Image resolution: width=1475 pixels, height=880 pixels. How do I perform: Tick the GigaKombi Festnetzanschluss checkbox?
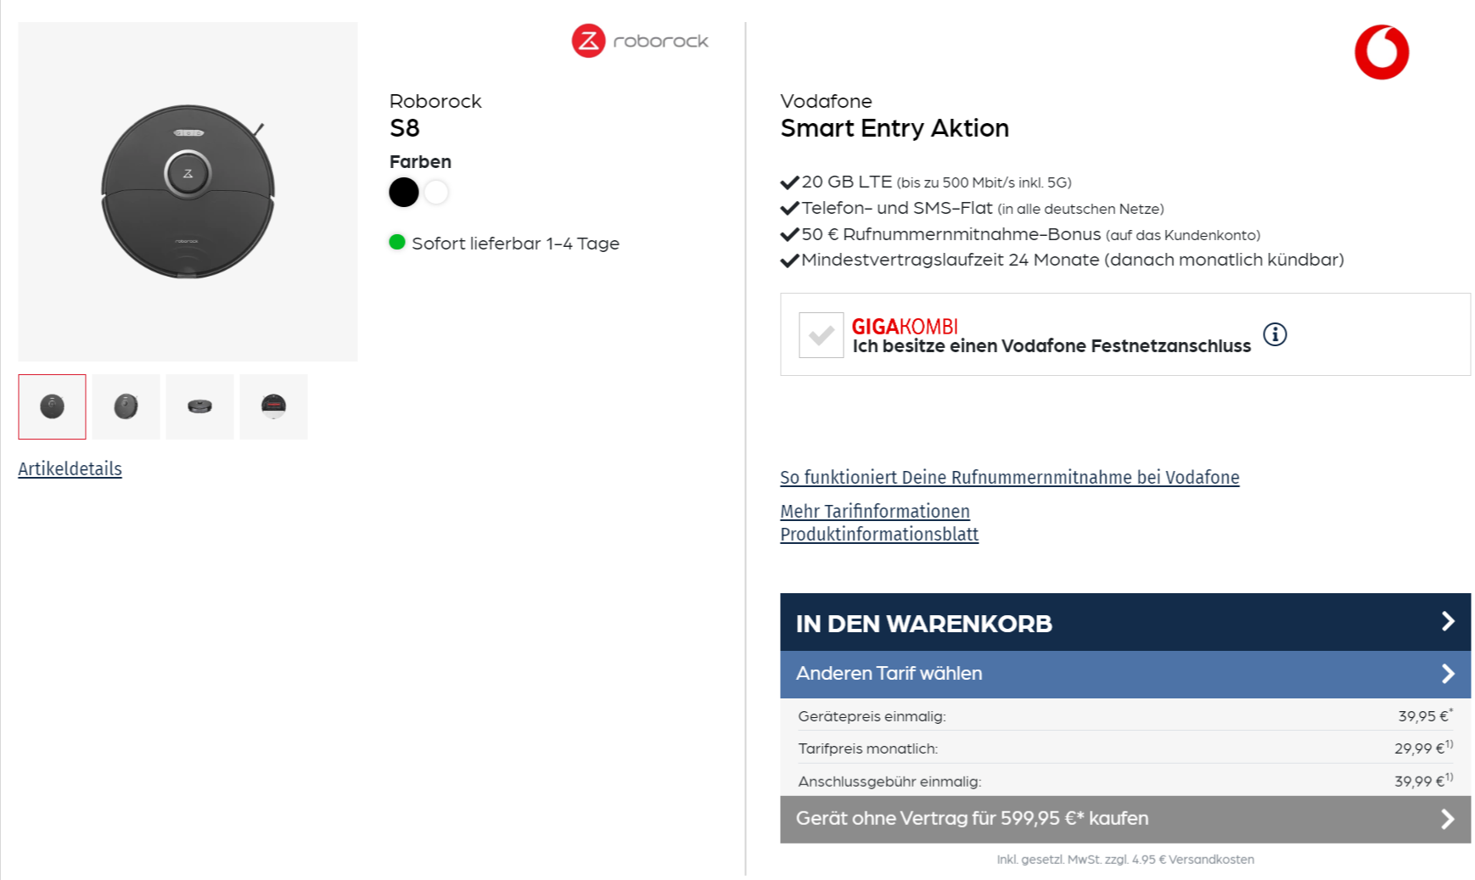pyautogui.click(x=821, y=335)
